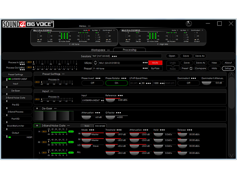
Task: Click the scroll-down arrow of processing panel
Action: [231, 155]
